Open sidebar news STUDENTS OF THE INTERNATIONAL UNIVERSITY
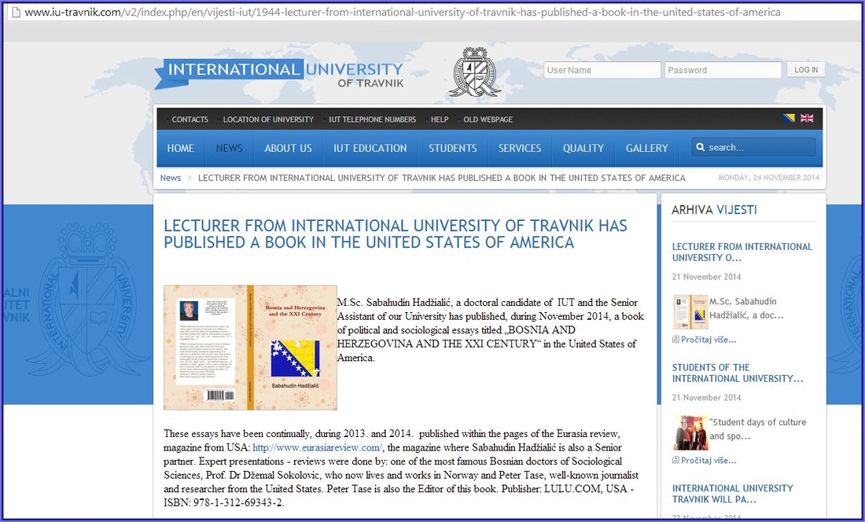The width and height of the screenshot is (865, 522). click(x=738, y=373)
